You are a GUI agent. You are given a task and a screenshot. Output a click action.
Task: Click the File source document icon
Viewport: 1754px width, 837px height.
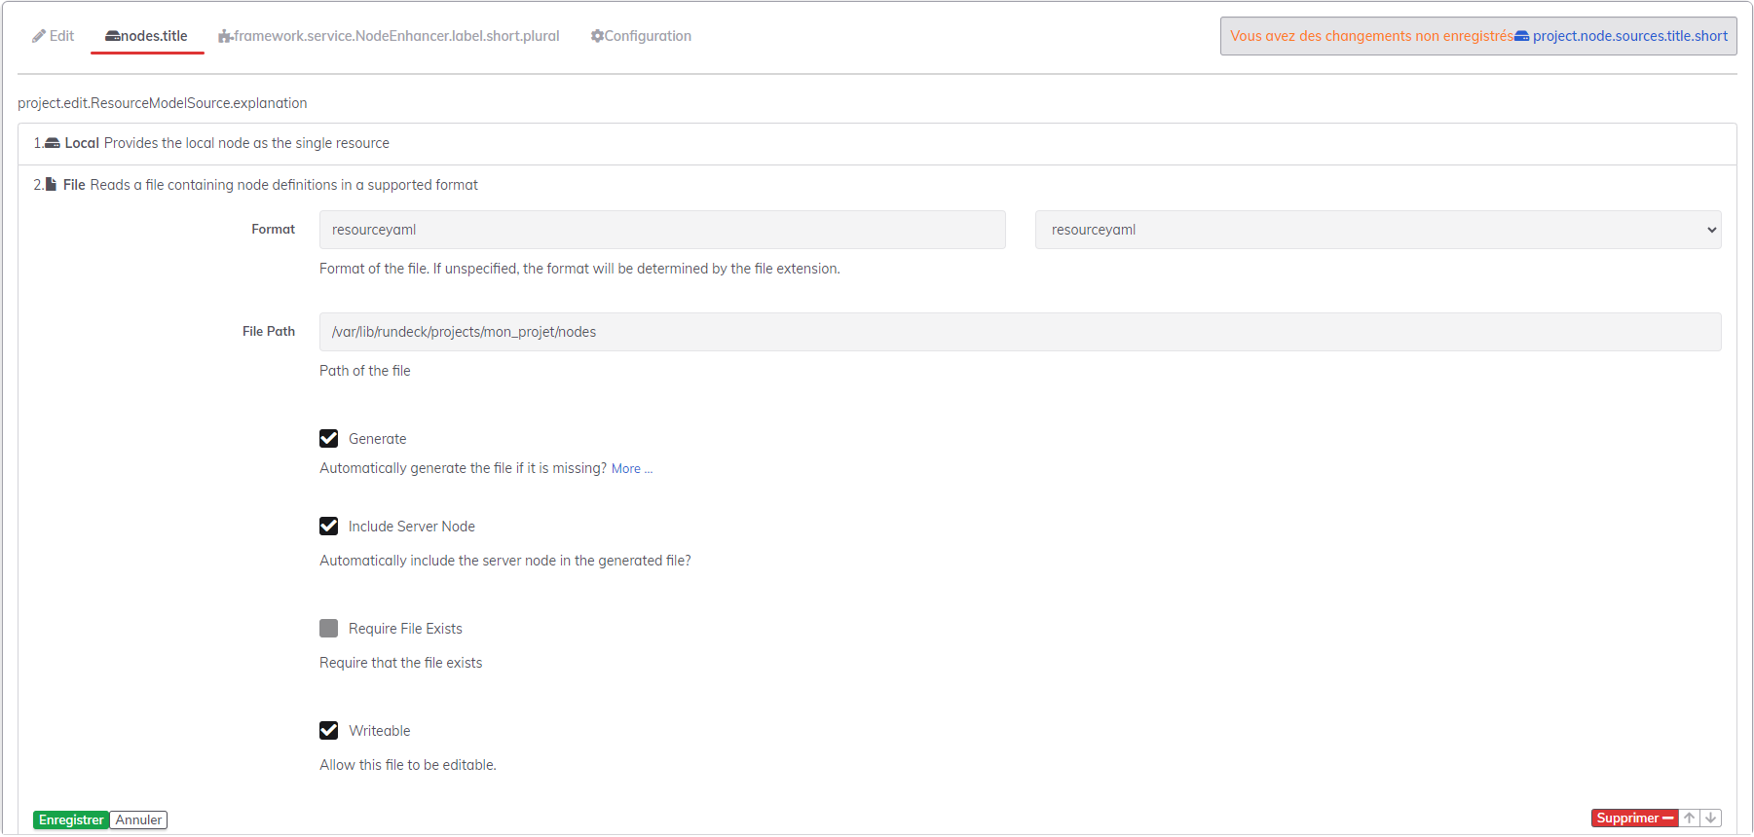[51, 184]
